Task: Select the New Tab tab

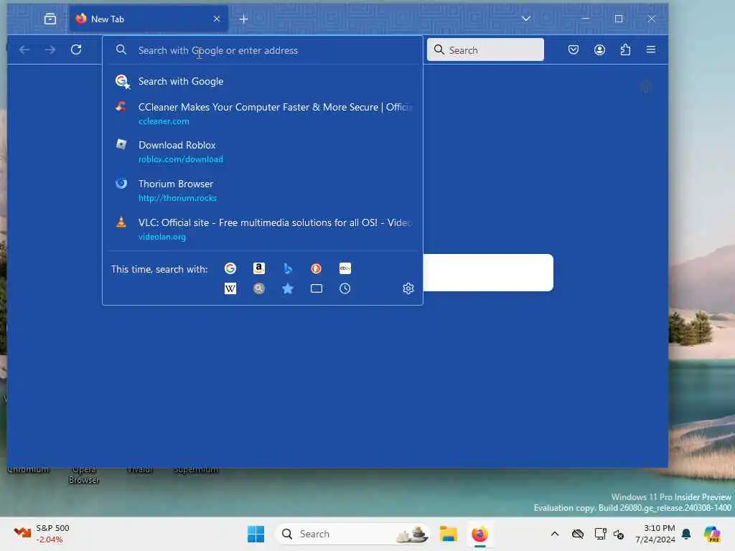Action: (x=149, y=19)
